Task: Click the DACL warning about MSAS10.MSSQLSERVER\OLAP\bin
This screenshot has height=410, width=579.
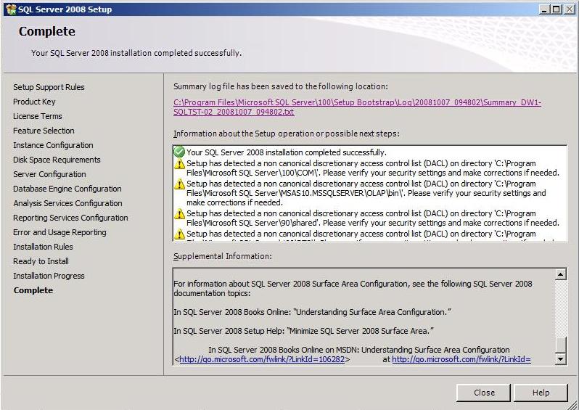Action: (x=366, y=193)
